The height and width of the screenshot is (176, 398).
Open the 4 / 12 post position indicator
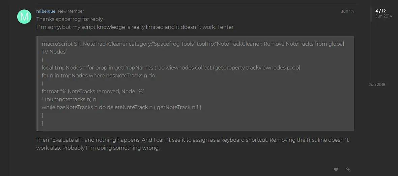(x=380, y=11)
